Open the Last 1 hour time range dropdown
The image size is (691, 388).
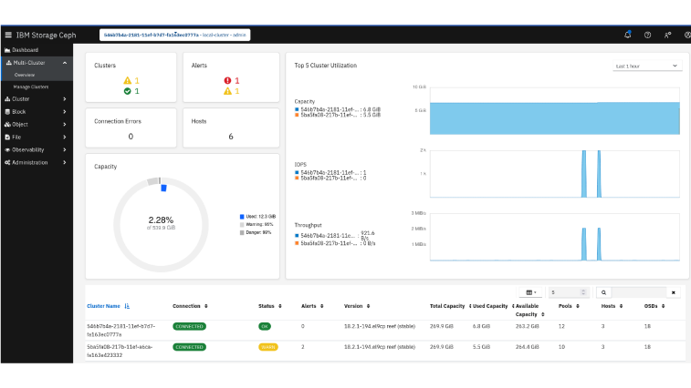pyautogui.click(x=647, y=66)
